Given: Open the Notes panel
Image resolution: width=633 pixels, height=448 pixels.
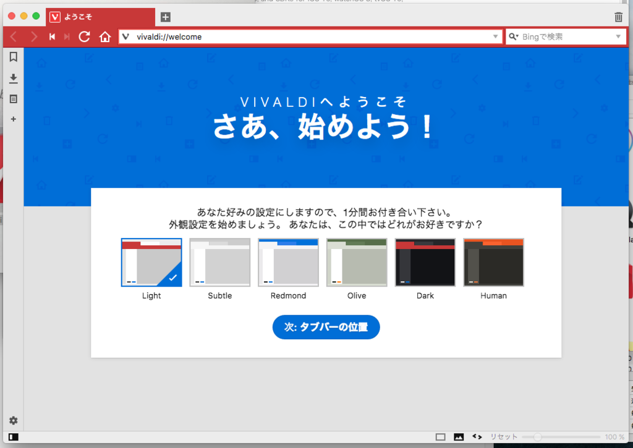Looking at the screenshot, I should tap(14, 99).
